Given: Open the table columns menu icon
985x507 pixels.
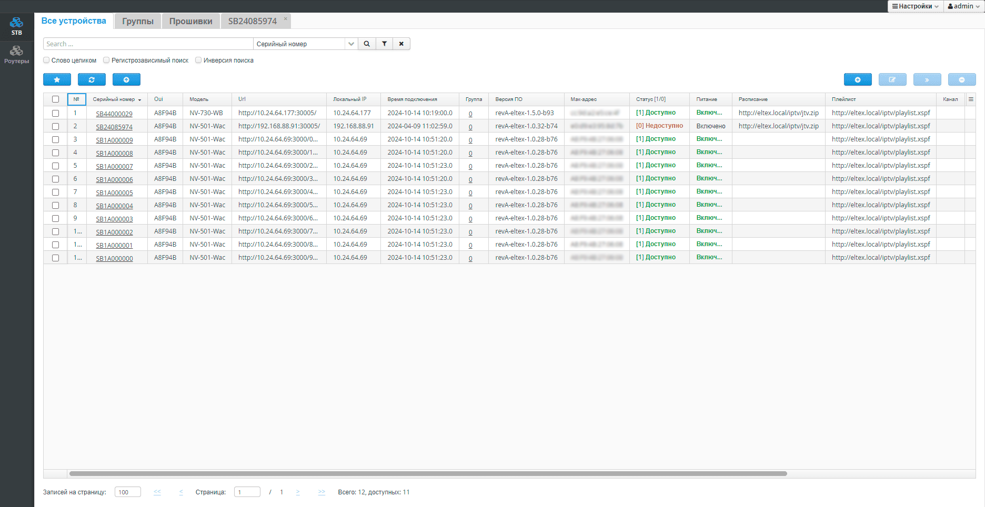Looking at the screenshot, I should 971,99.
